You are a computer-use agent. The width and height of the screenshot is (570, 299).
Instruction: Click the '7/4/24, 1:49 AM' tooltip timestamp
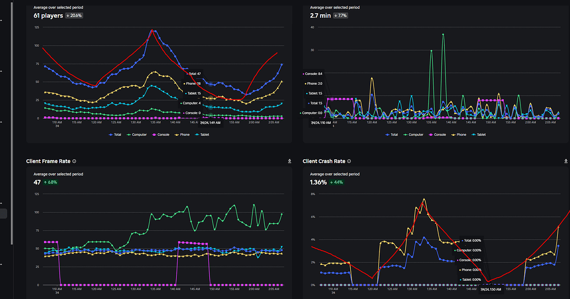[x=210, y=123]
